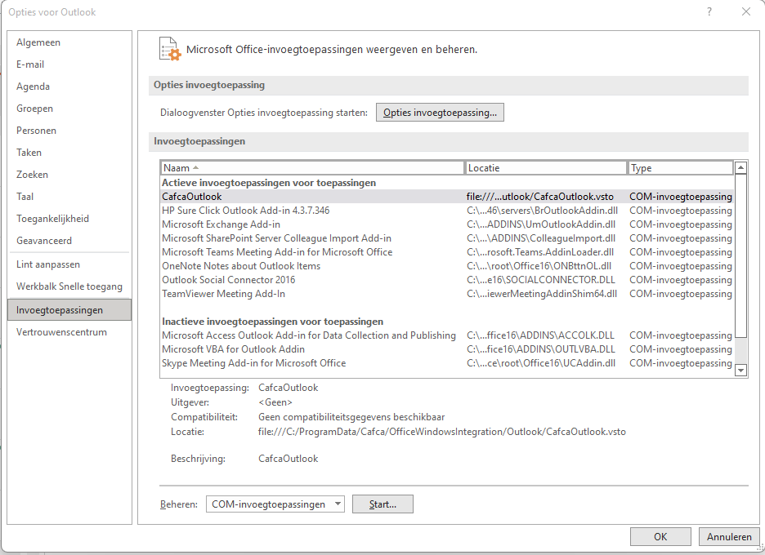The height and width of the screenshot is (555, 765).
Task: Open the Algemeen options category
Action: click(69, 42)
